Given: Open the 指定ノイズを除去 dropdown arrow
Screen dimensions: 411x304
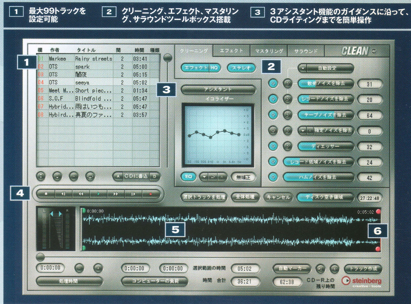Looking at the screenshot, I should tap(303, 131).
